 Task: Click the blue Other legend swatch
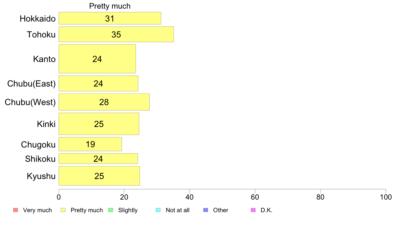(x=205, y=210)
